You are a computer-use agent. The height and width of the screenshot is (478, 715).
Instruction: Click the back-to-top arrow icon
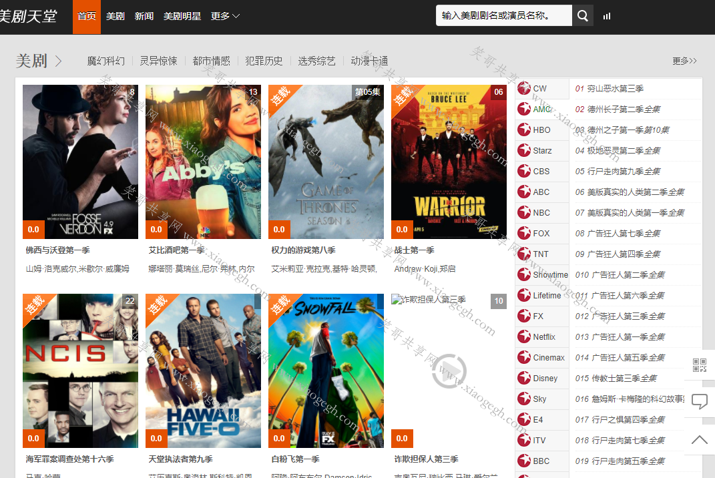[x=700, y=440]
